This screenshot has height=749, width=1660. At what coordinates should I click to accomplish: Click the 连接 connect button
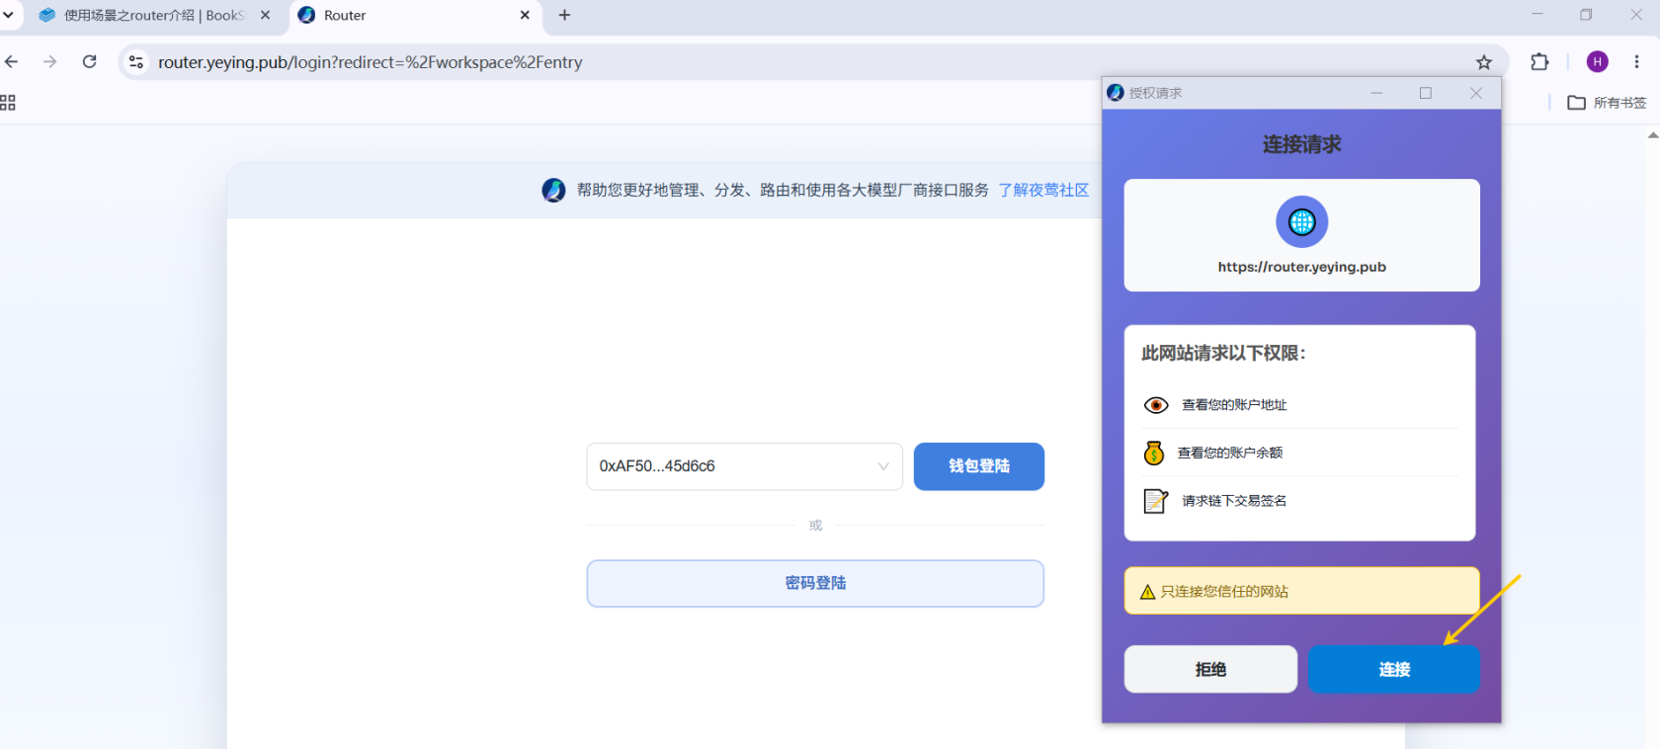(1393, 669)
